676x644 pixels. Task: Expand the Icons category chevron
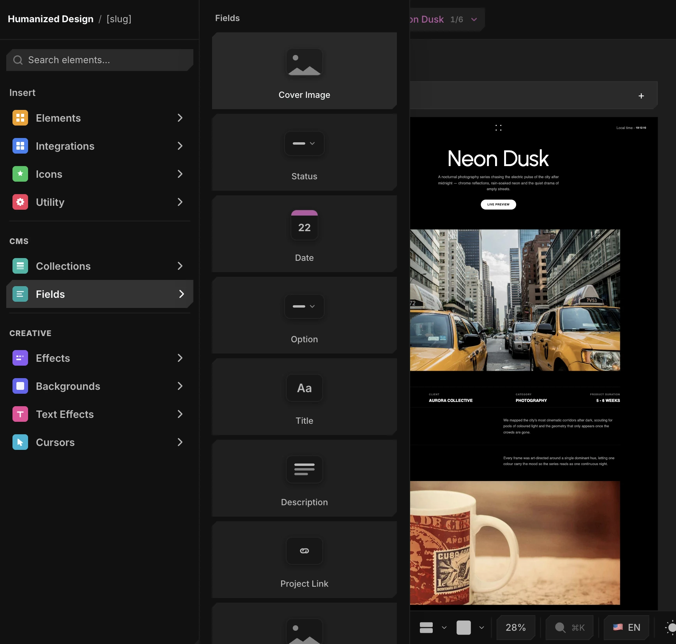tap(180, 174)
